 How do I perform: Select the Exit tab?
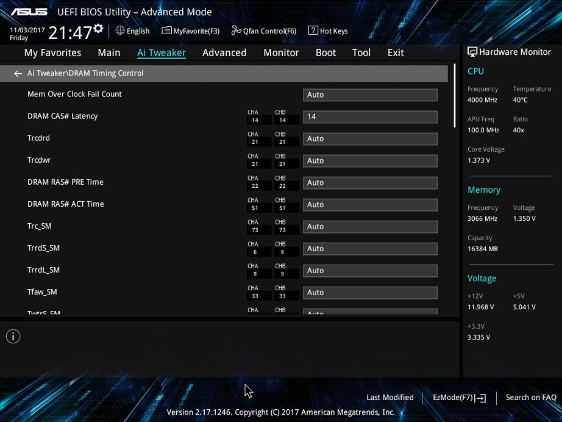pos(396,52)
